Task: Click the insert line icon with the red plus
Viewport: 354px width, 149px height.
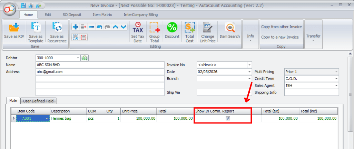Action: pos(84,27)
